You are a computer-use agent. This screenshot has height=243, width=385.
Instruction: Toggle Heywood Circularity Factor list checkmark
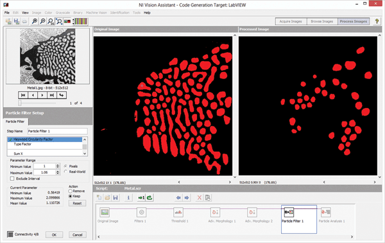pos(10,139)
